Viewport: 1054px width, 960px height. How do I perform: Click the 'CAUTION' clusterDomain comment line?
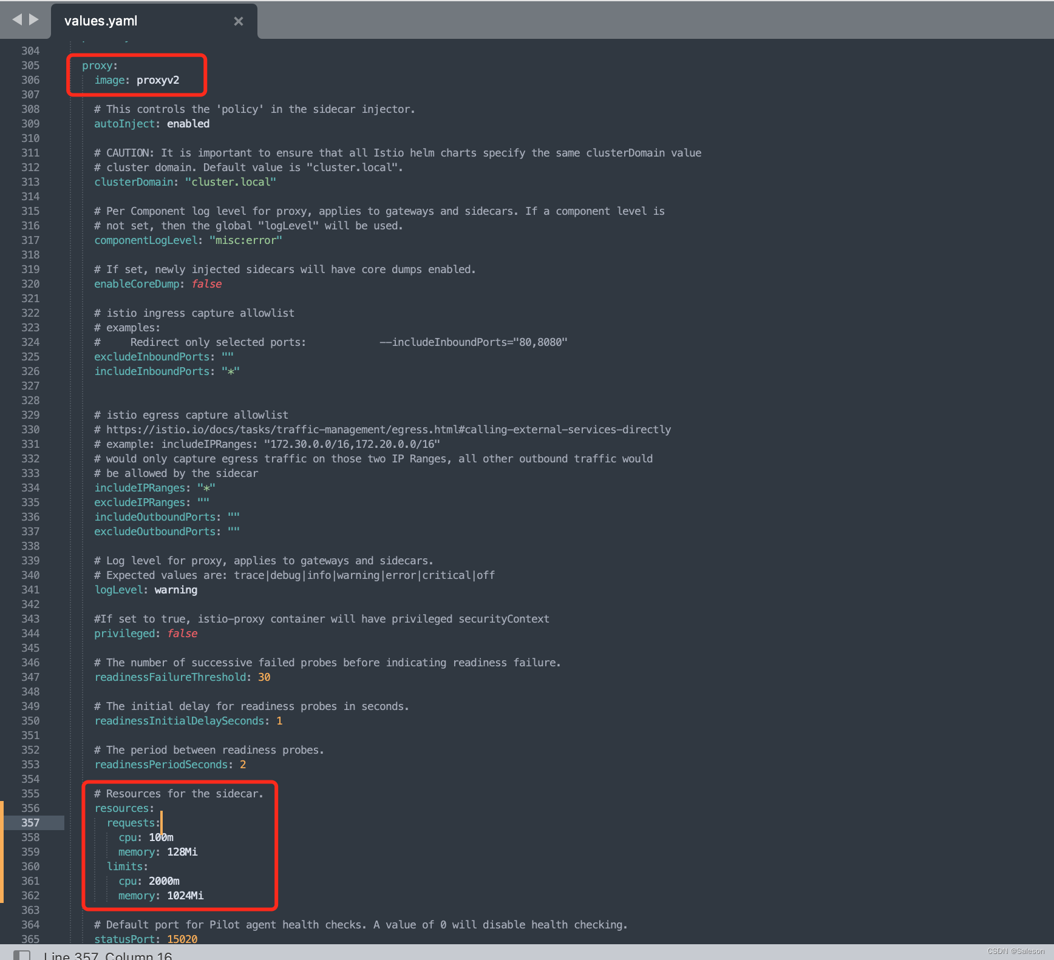[x=398, y=153]
